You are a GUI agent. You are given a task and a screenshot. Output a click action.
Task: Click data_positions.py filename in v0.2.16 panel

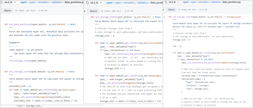point(232,2)
